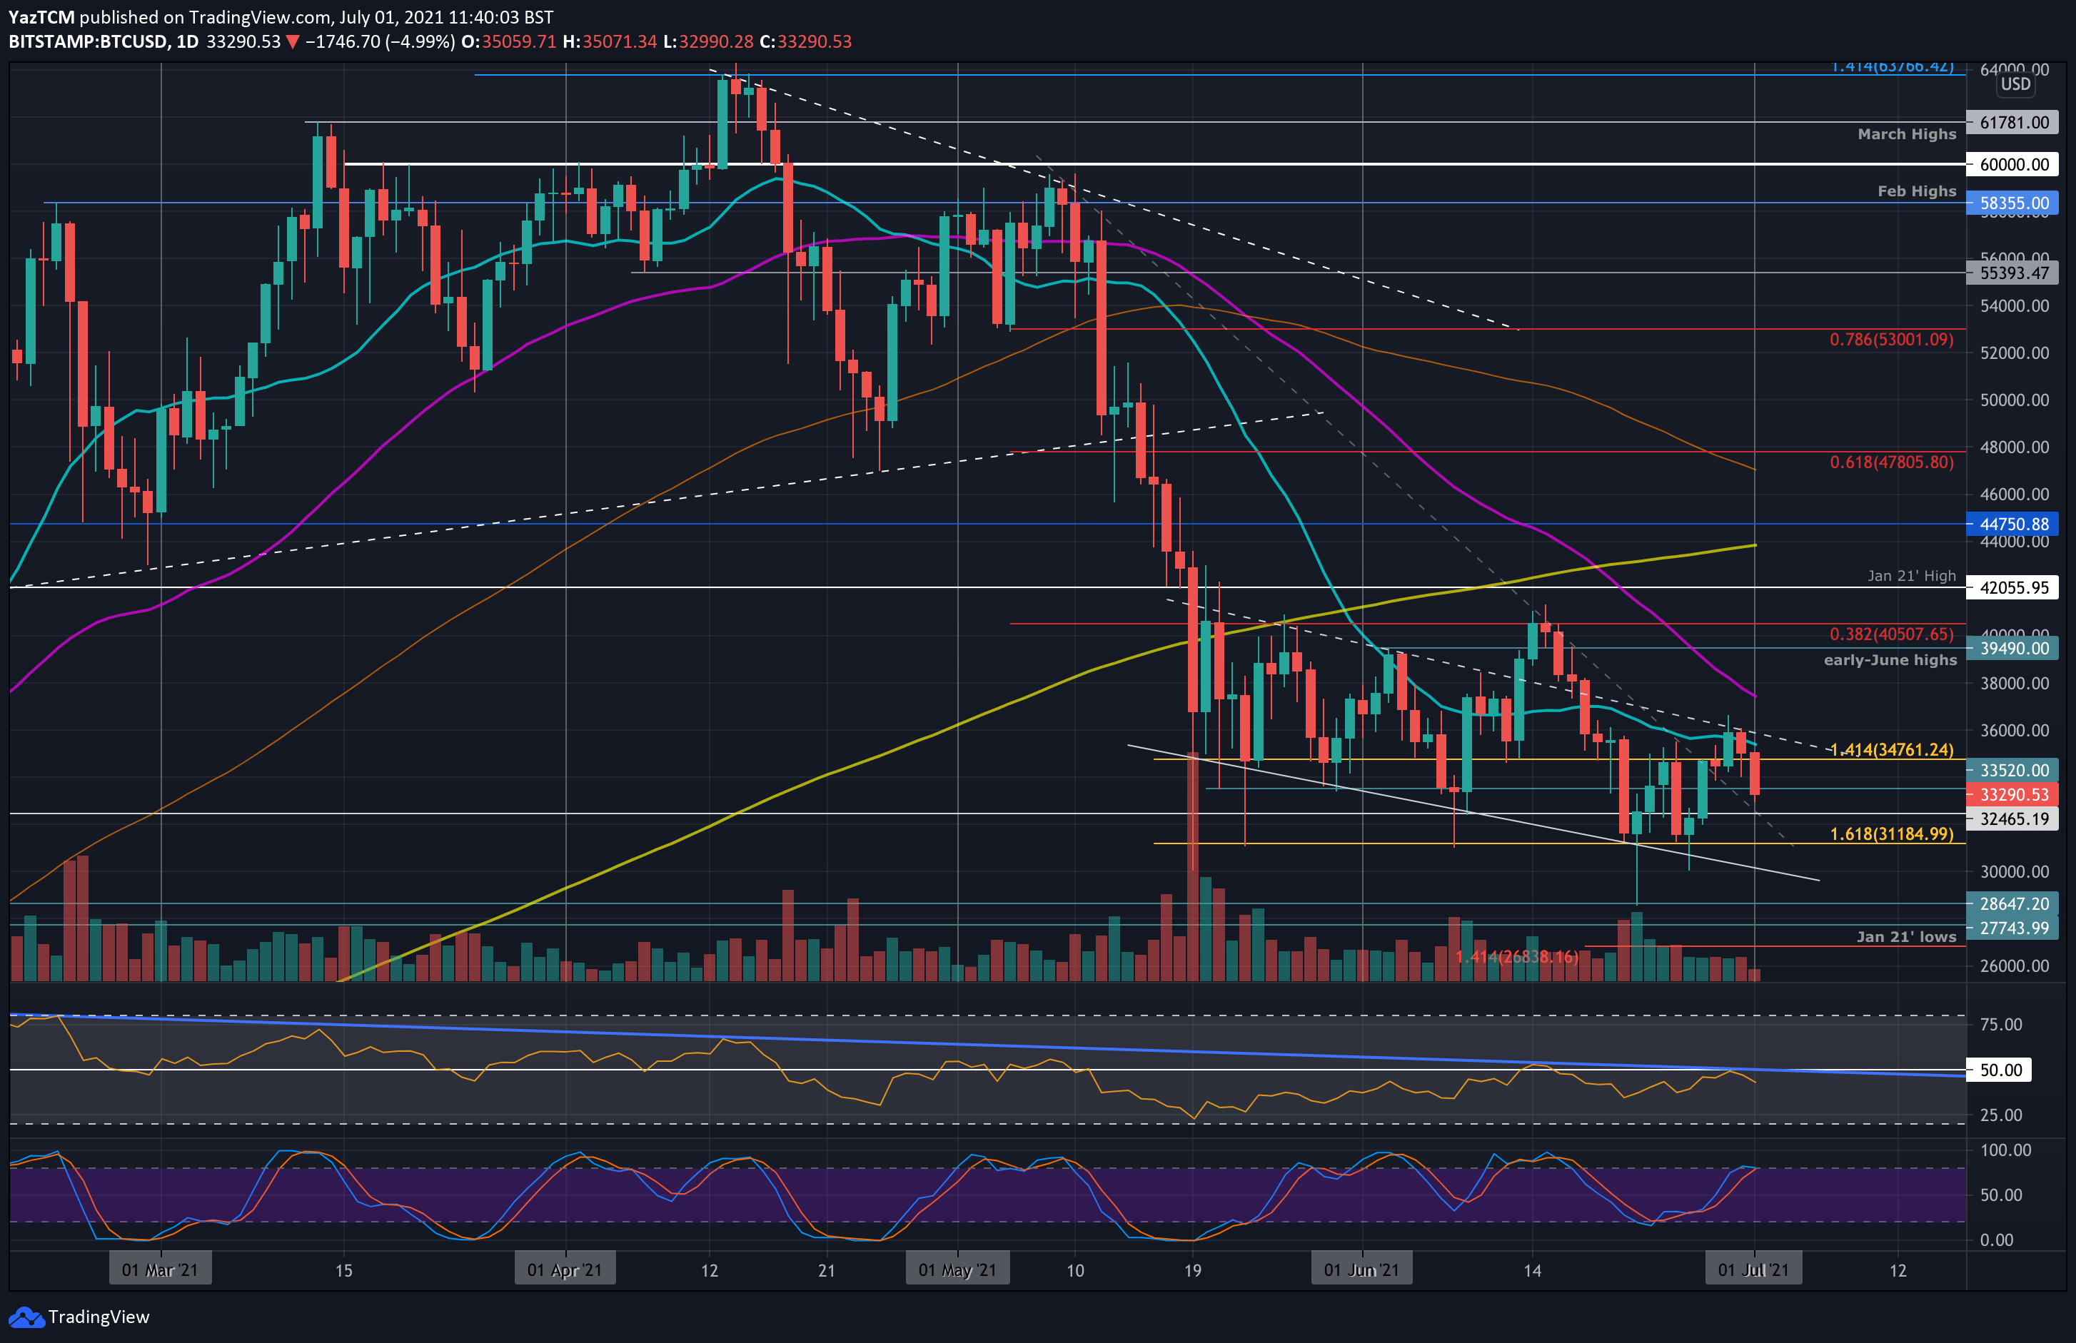Click the YazTCM author name
The height and width of the screenshot is (1343, 2076).
point(41,16)
